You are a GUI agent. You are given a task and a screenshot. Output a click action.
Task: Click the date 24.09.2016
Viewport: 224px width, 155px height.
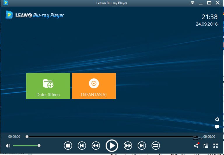click(x=207, y=24)
